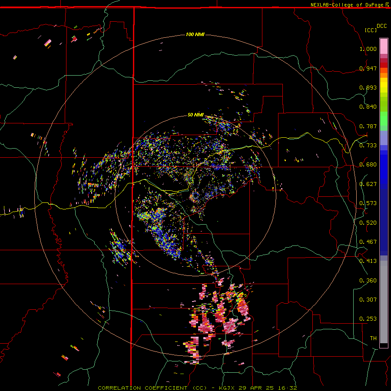Select the 1.000 legend value

click(x=368, y=49)
